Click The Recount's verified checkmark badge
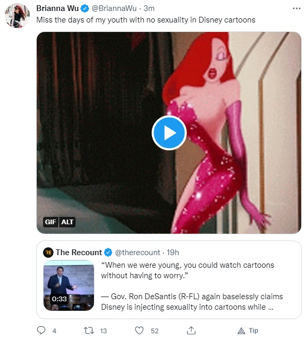This screenshot has width=308, height=339. [108, 253]
